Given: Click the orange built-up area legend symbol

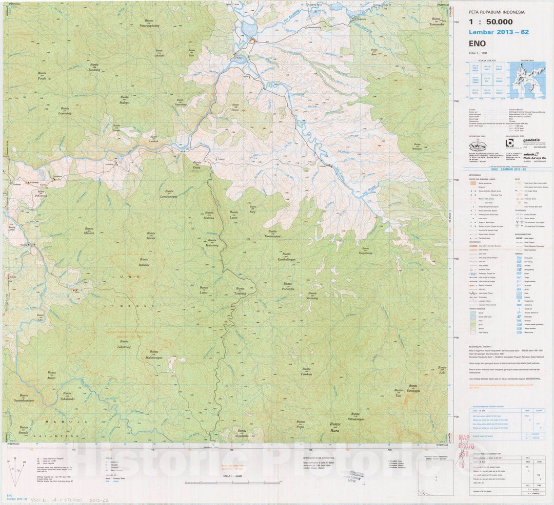Looking at the screenshot, I should [x=473, y=183].
